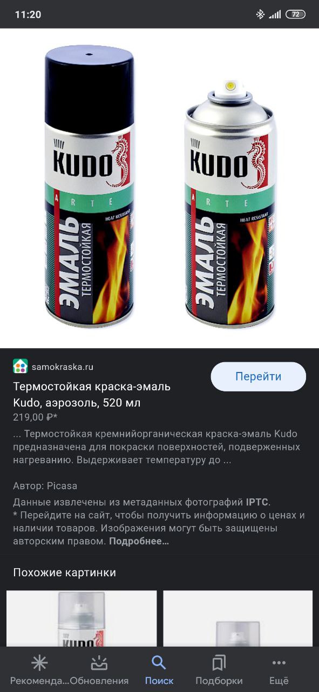Image resolution: width=319 pixels, height=692 pixels.
Task: Tap the signal strength icon
Action: click(275, 15)
